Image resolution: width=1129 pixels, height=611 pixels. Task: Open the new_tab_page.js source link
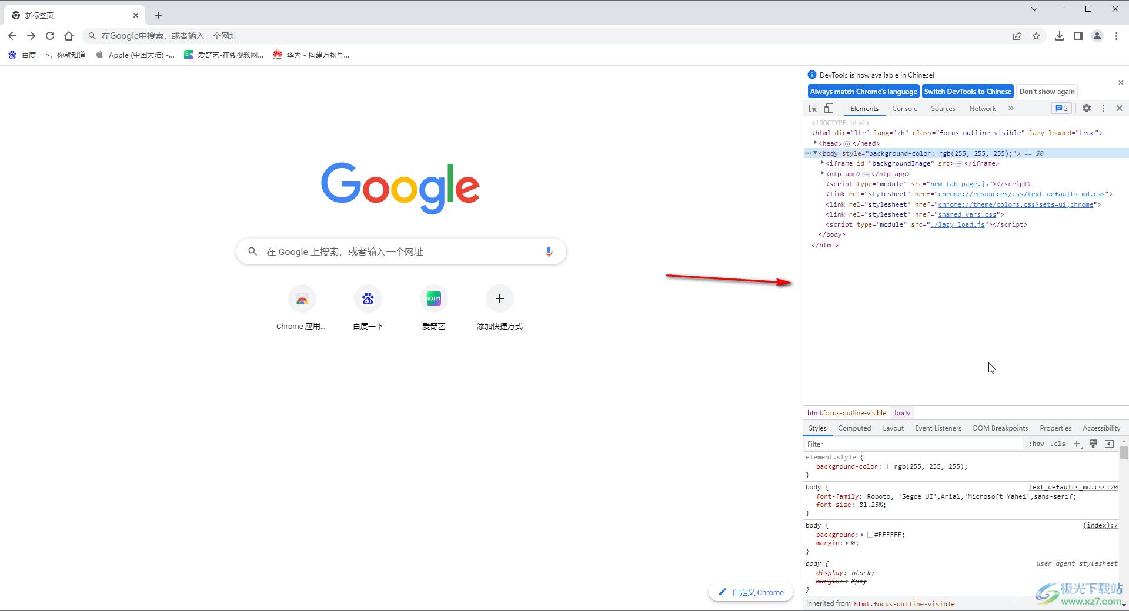coord(960,184)
